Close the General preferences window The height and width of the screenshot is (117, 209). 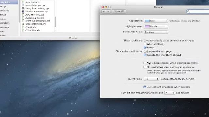tap(103, 7)
